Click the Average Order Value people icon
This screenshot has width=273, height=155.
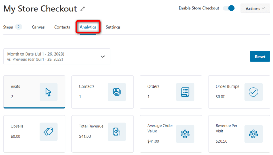click(x=185, y=134)
